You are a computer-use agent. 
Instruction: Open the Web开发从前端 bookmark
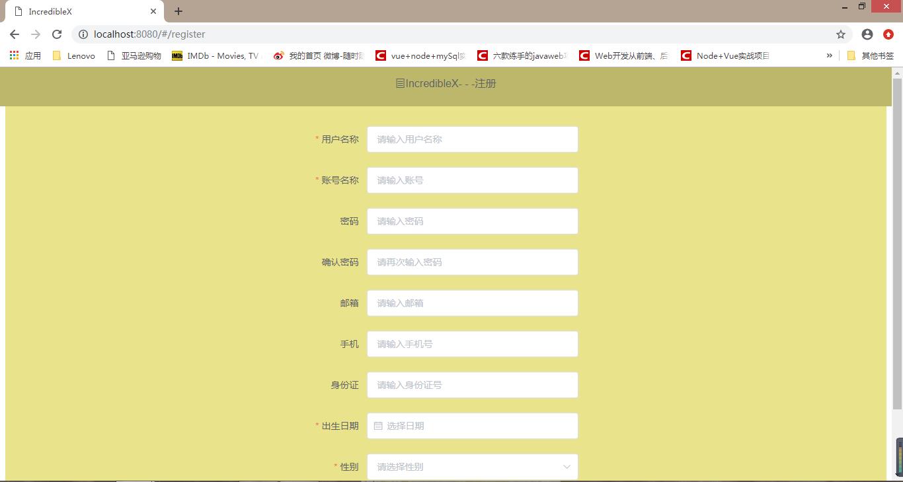tap(625, 56)
